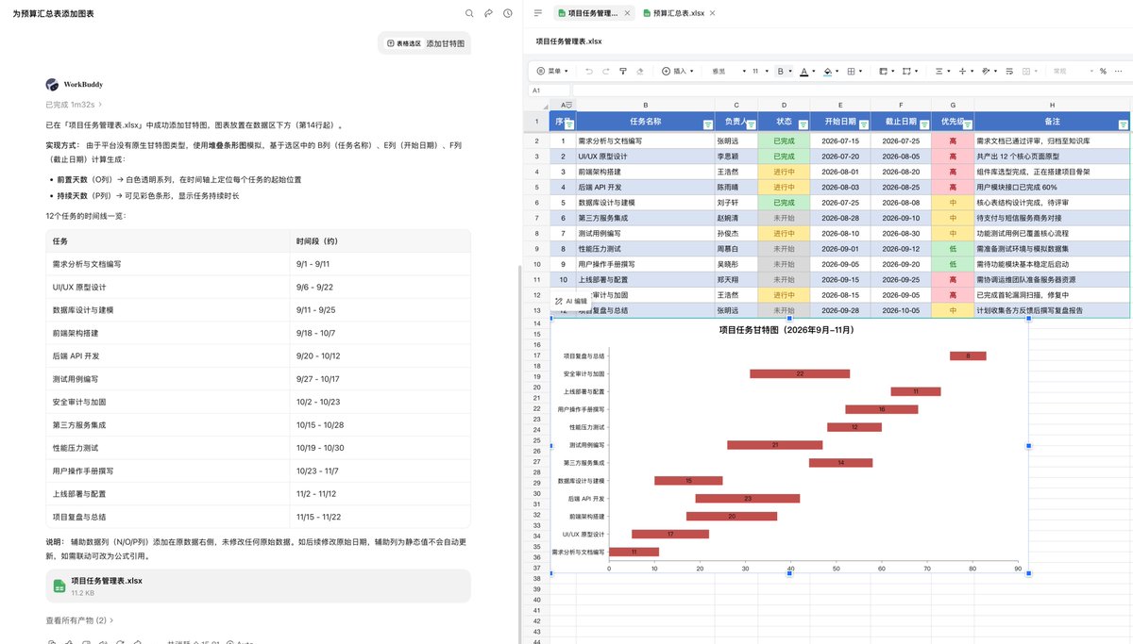Click the search icon in chat header
Image resolution: width=1133 pixels, height=644 pixels.
click(x=469, y=13)
